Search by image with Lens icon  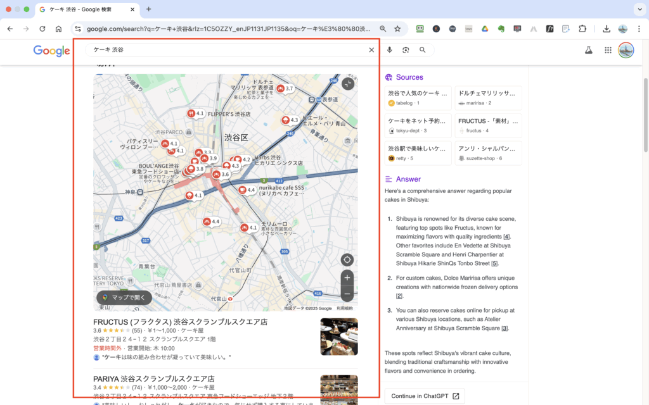click(406, 50)
